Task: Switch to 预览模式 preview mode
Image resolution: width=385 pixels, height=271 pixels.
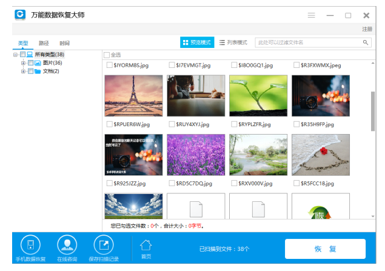Action: pyautogui.click(x=196, y=42)
